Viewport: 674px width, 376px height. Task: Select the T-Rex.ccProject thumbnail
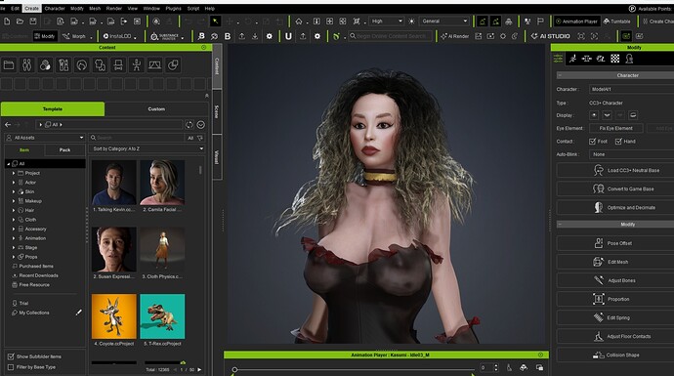(162, 317)
